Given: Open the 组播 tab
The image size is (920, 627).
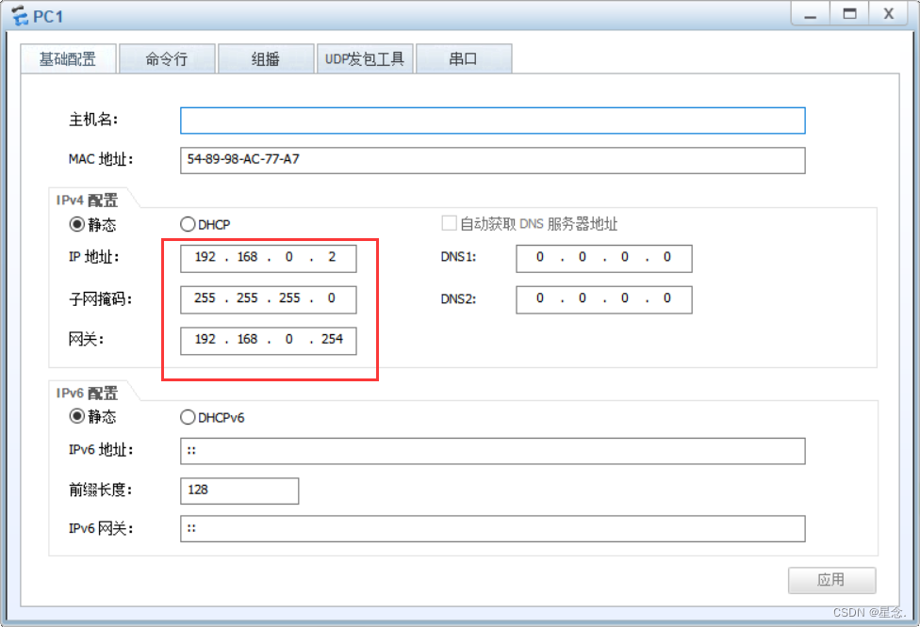Looking at the screenshot, I should pyautogui.click(x=266, y=58).
